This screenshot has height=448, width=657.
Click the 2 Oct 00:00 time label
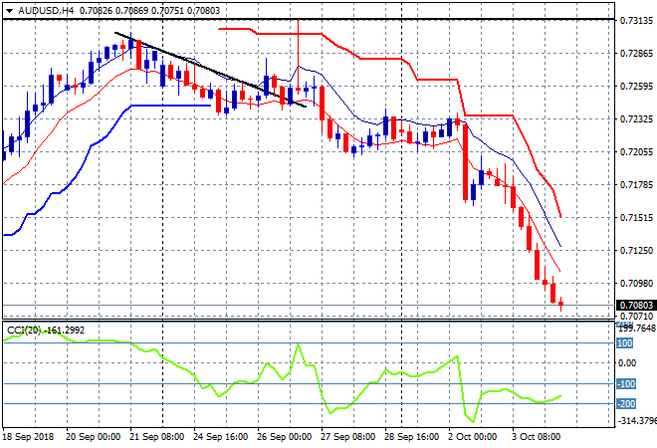click(473, 437)
